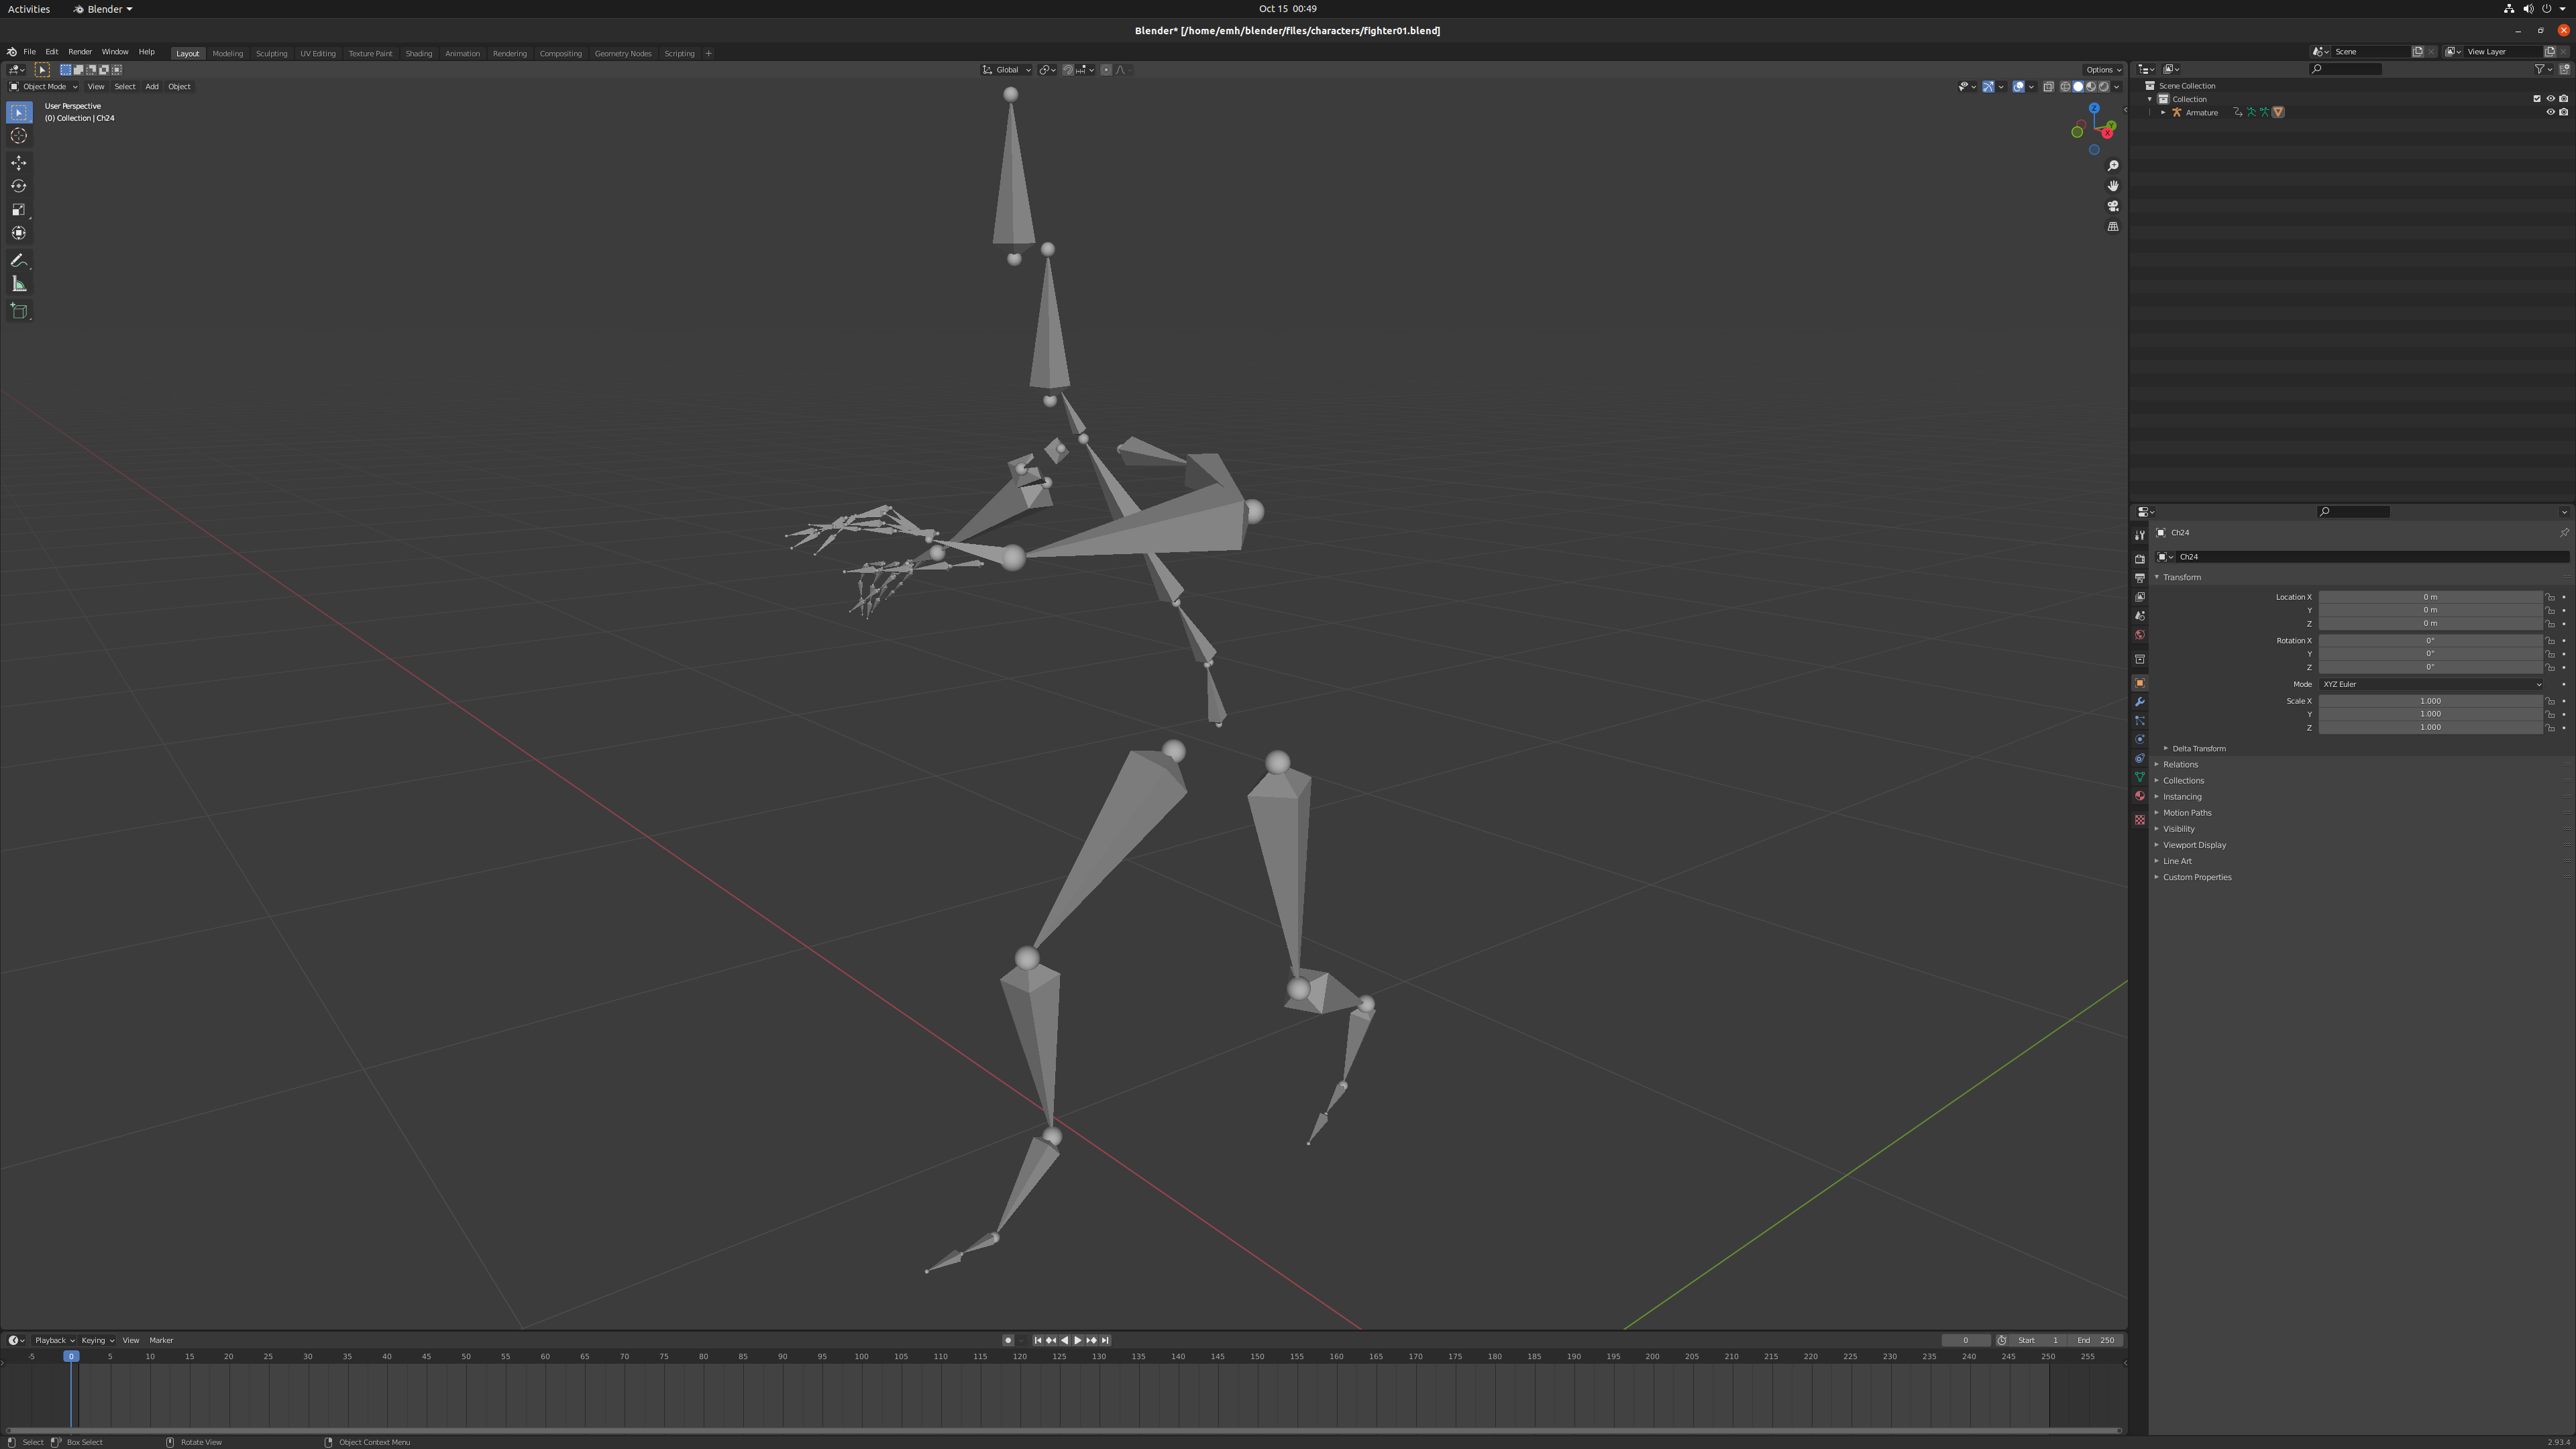2576x1449 pixels.
Task: Expand the Armature in the Outliner
Action: 2163,113
